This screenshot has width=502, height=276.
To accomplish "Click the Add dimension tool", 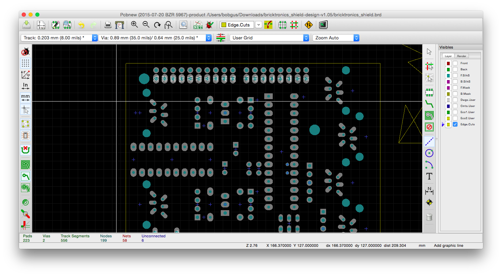I will (x=429, y=191).
